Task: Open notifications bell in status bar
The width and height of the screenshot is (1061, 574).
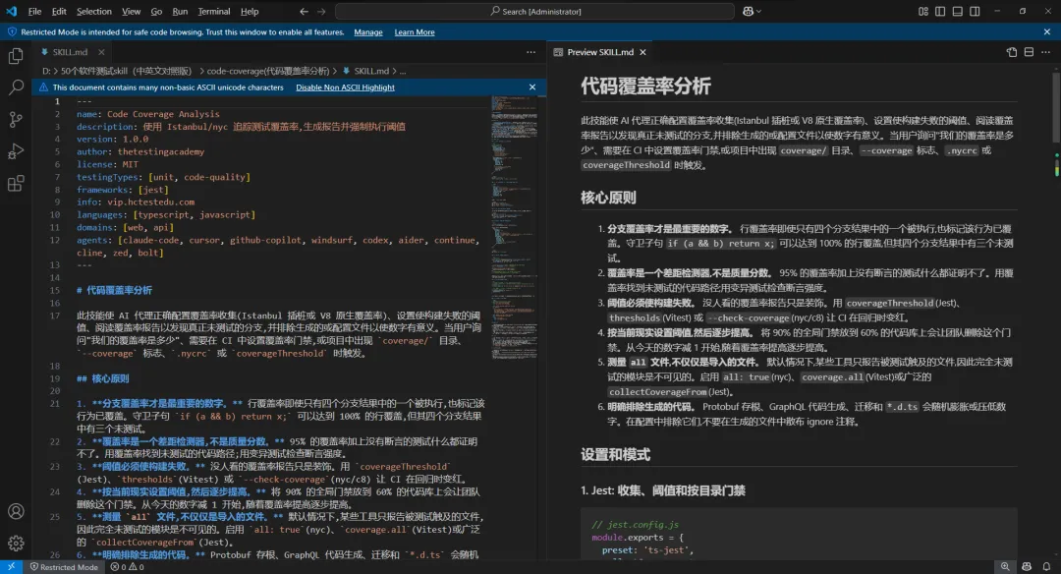Action: point(1047,567)
